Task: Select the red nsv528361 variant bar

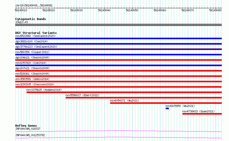Action: tap(118, 76)
